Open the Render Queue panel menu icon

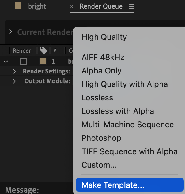point(132,6)
